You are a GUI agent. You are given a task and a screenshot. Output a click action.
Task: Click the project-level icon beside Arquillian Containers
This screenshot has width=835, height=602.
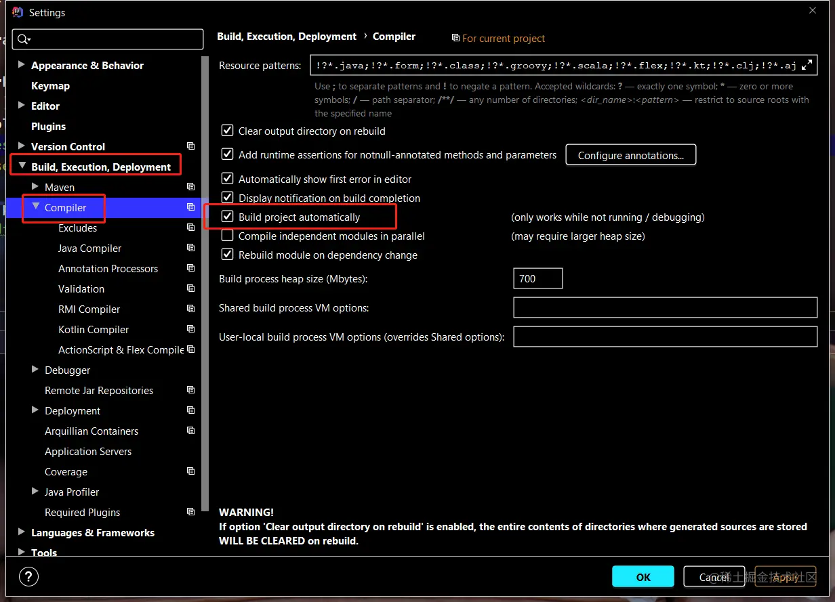191,431
